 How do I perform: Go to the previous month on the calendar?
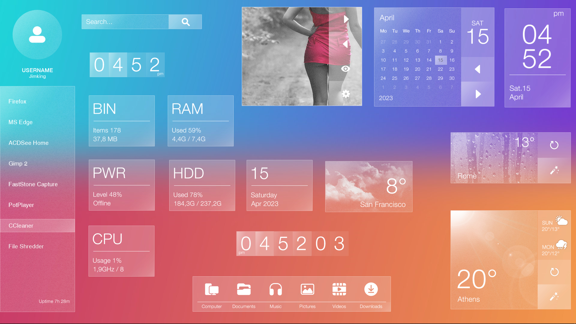(477, 69)
